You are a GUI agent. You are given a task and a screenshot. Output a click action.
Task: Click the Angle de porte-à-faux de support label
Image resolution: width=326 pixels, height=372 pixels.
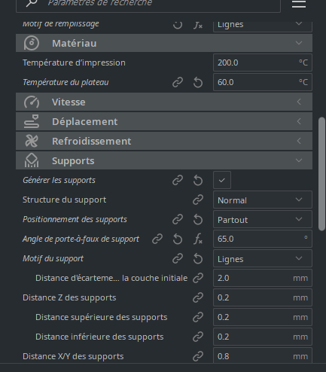[x=81, y=239]
